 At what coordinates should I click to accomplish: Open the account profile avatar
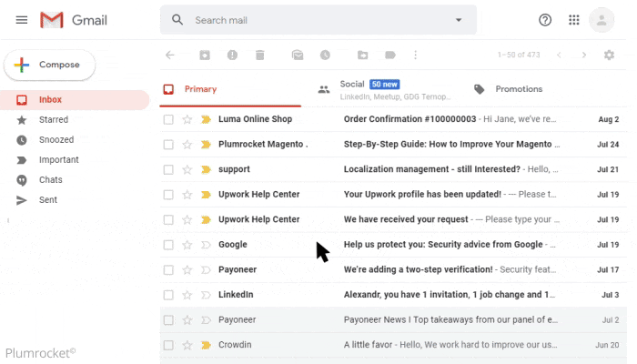click(602, 20)
